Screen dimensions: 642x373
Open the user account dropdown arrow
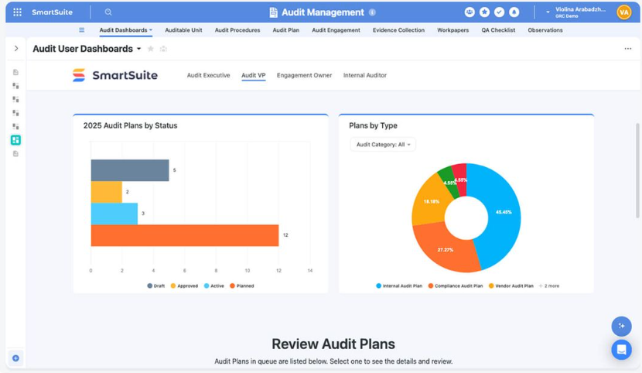(548, 12)
